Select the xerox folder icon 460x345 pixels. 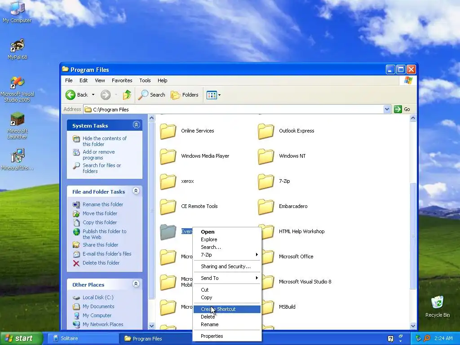168,181
